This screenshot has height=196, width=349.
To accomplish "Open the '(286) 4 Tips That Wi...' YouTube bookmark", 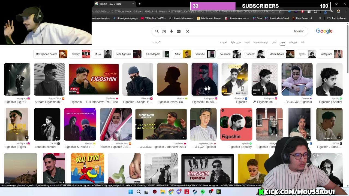I will coord(153,18).
